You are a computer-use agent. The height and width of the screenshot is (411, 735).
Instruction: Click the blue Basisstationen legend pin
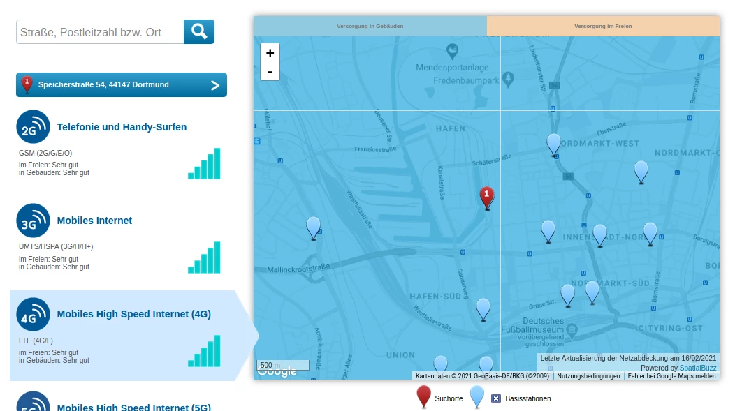(476, 396)
